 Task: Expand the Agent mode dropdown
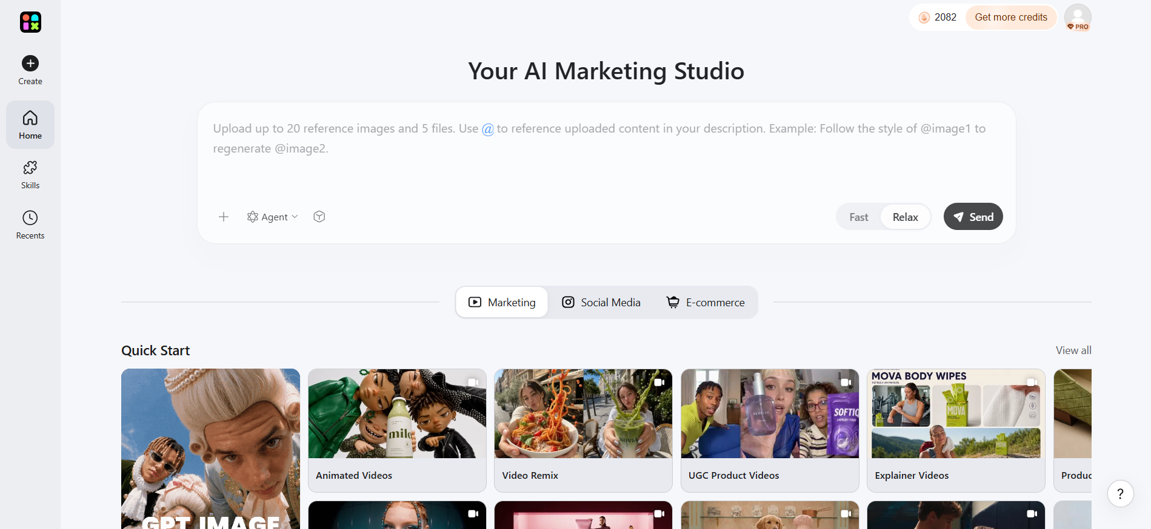point(273,217)
